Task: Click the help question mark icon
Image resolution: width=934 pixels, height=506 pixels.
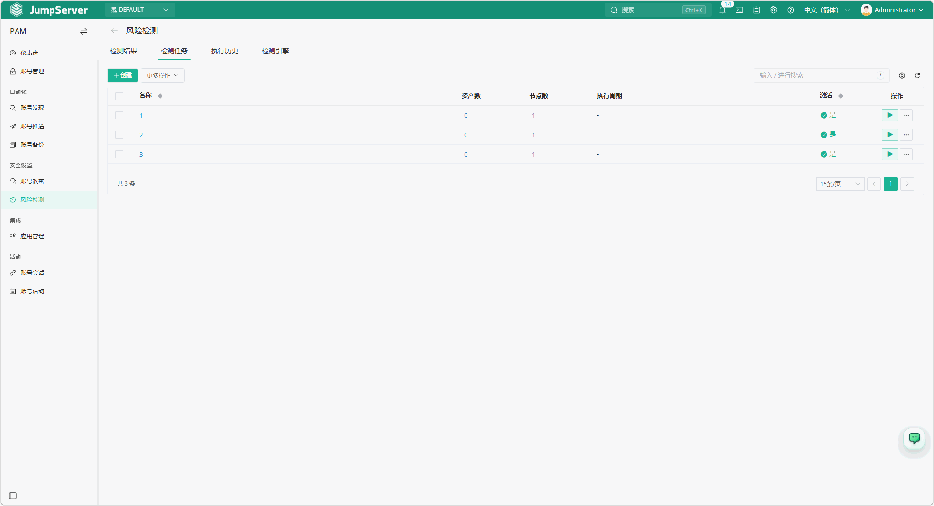Action: [x=790, y=10]
